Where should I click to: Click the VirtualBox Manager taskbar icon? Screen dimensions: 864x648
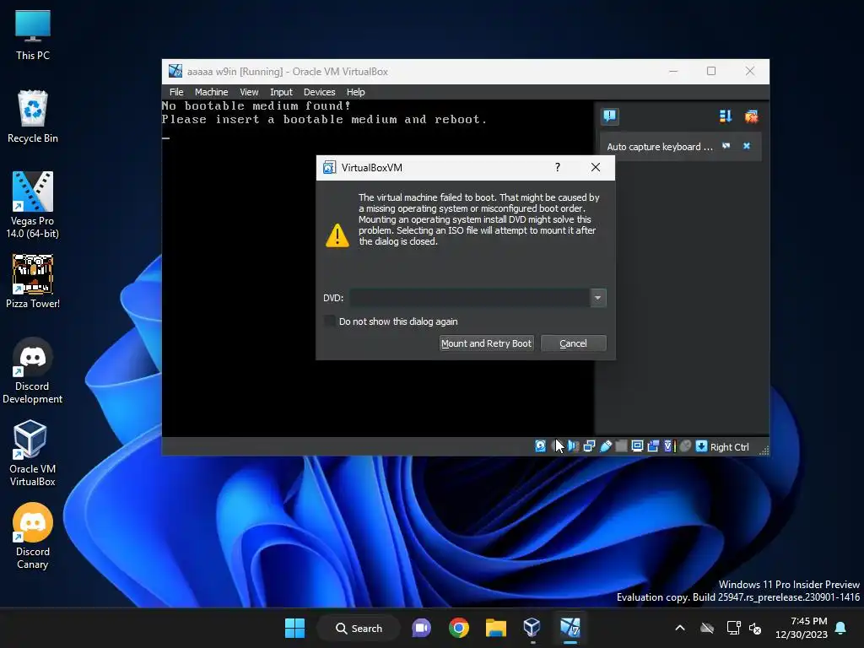point(532,628)
